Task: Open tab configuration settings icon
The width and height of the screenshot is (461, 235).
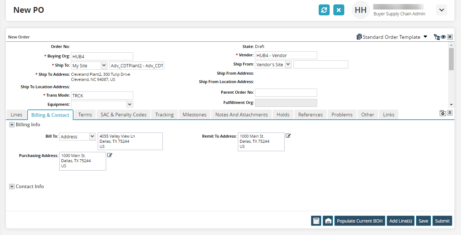Action: point(443,113)
